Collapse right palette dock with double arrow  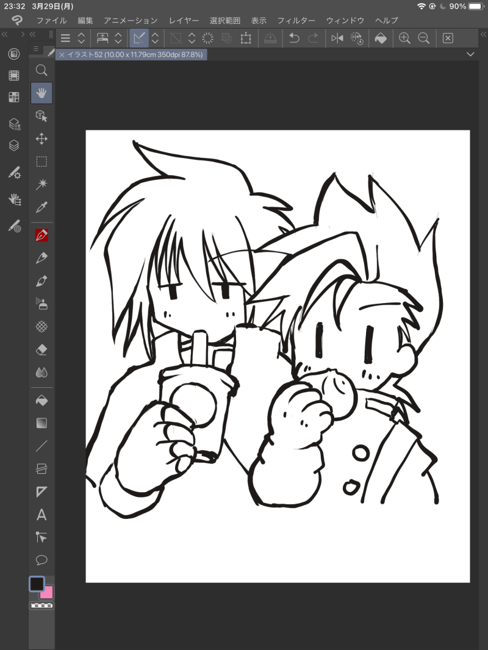(x=484, y=34)
